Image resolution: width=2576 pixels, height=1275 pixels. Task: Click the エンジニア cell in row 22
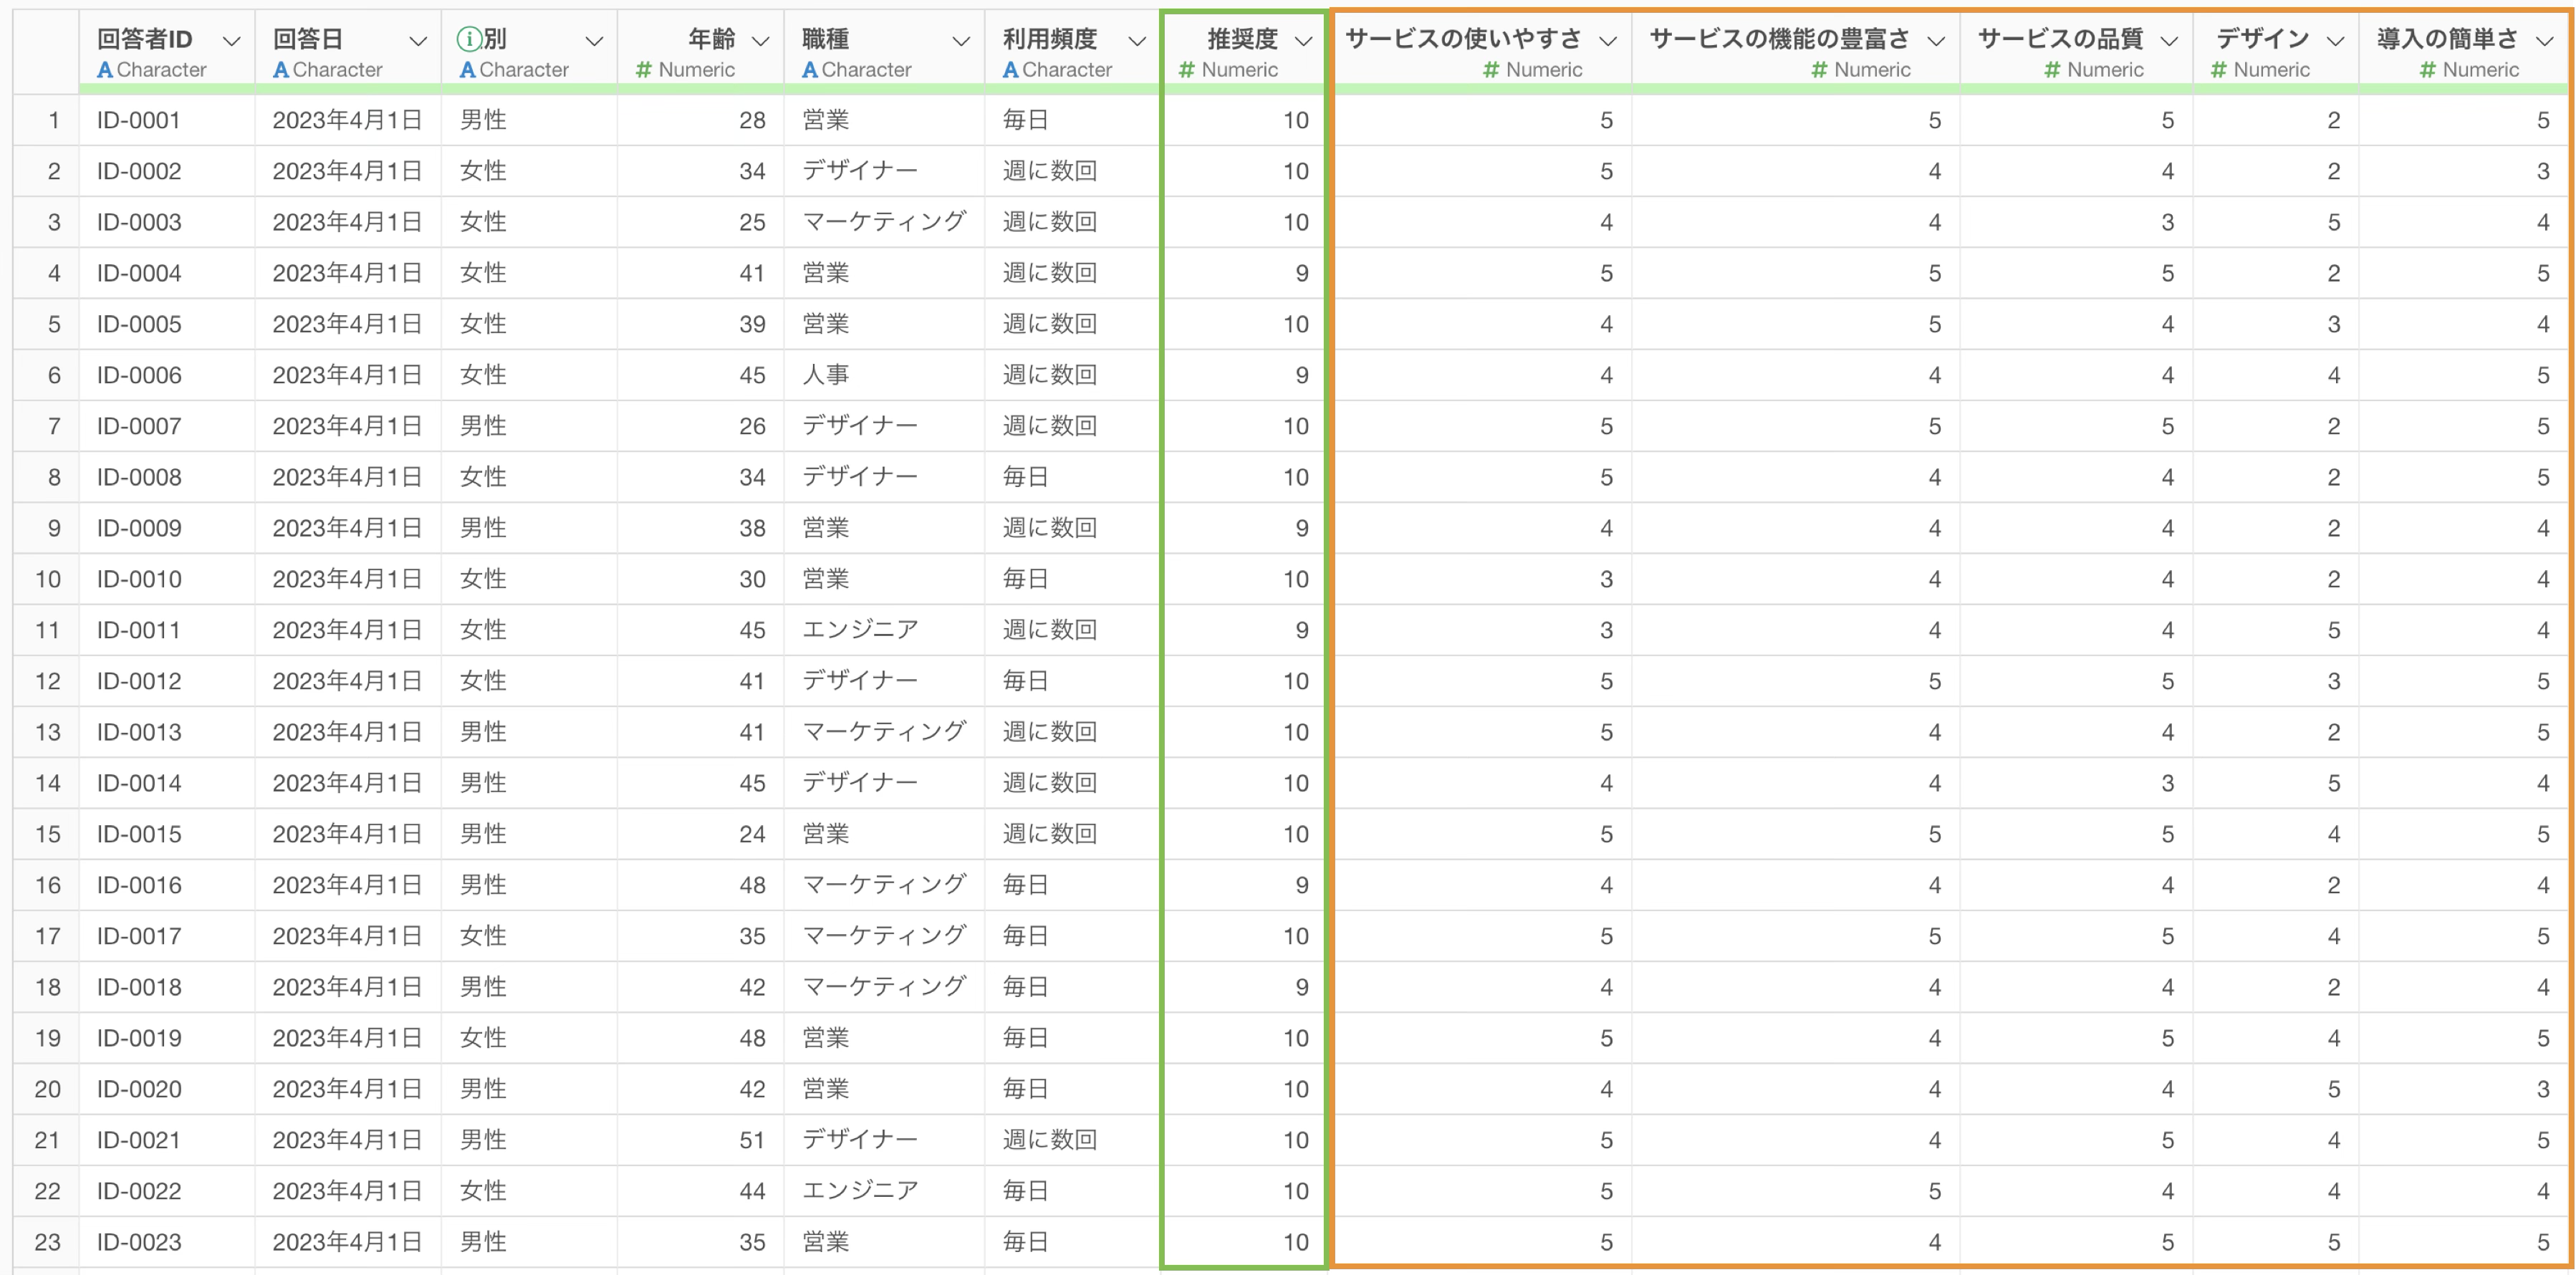tap(860, 1190)
